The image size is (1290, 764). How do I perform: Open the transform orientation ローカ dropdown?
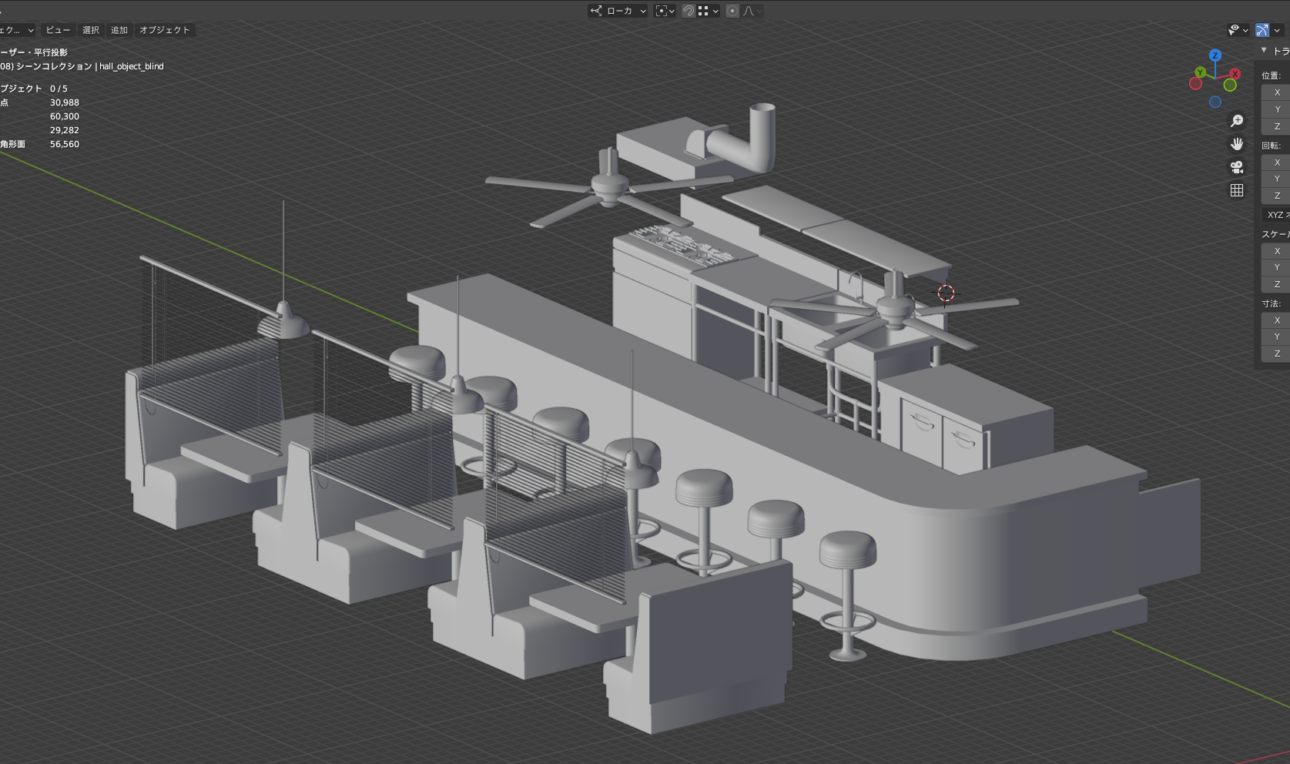click(618, 11)
